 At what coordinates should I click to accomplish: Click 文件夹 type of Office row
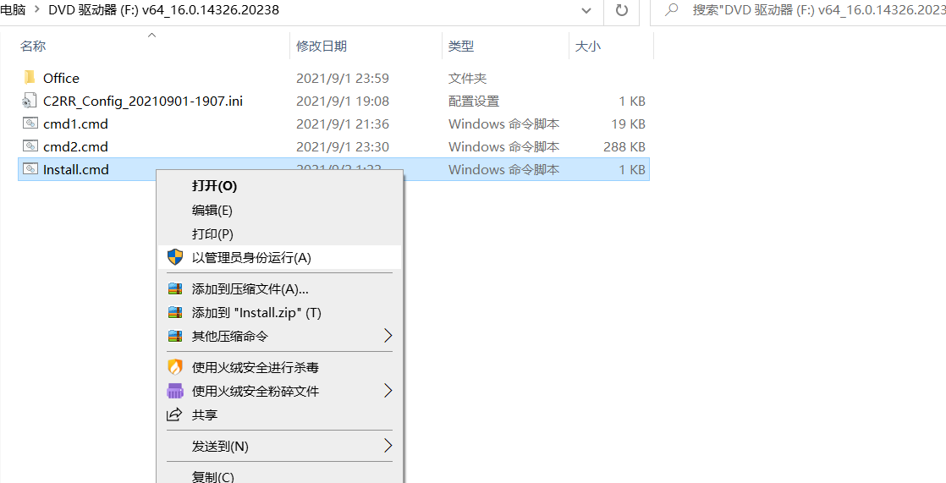[468, 78]
